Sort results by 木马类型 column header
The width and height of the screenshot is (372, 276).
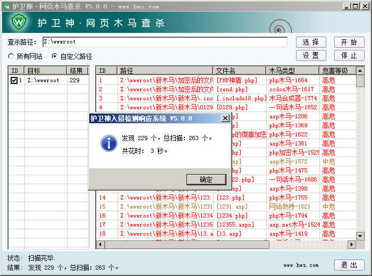point(292,71)
